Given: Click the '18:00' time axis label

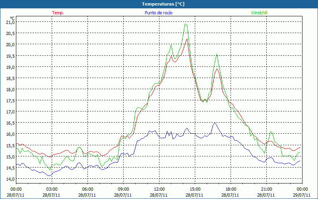Looking at the screenshot, I should tap(231, 189).
